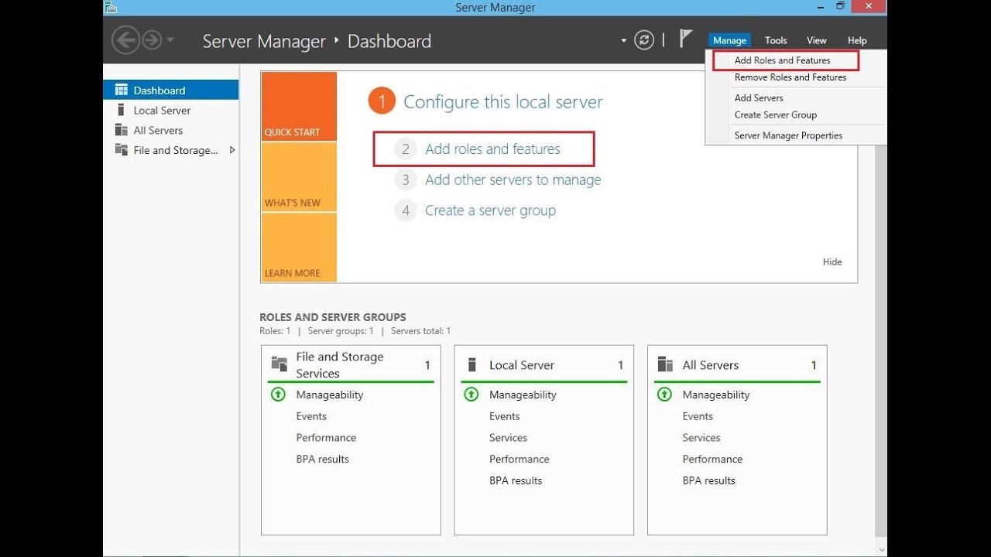Screen dimensions: 991x557
Task: Click Create a server group link
Action: 490,210
